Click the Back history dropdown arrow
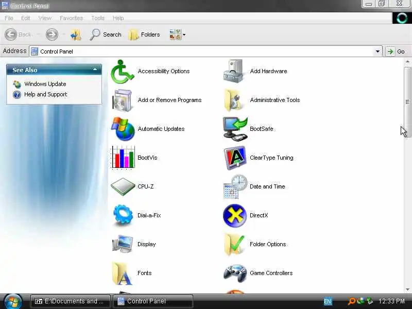The width and height of the screenshot is (412, 309). click(x=38, y=35)
